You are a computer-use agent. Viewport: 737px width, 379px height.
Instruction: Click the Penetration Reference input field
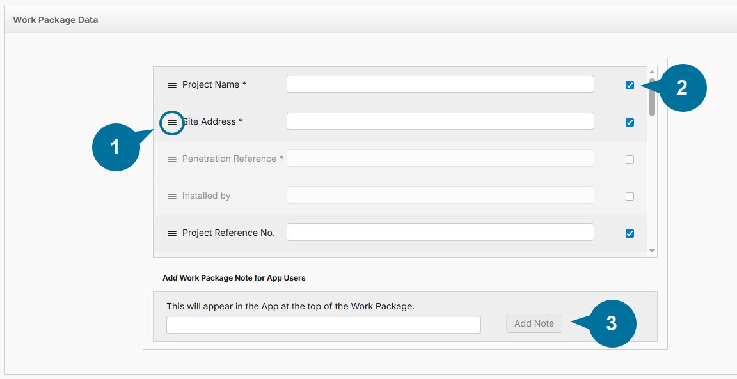pos(440,158)
